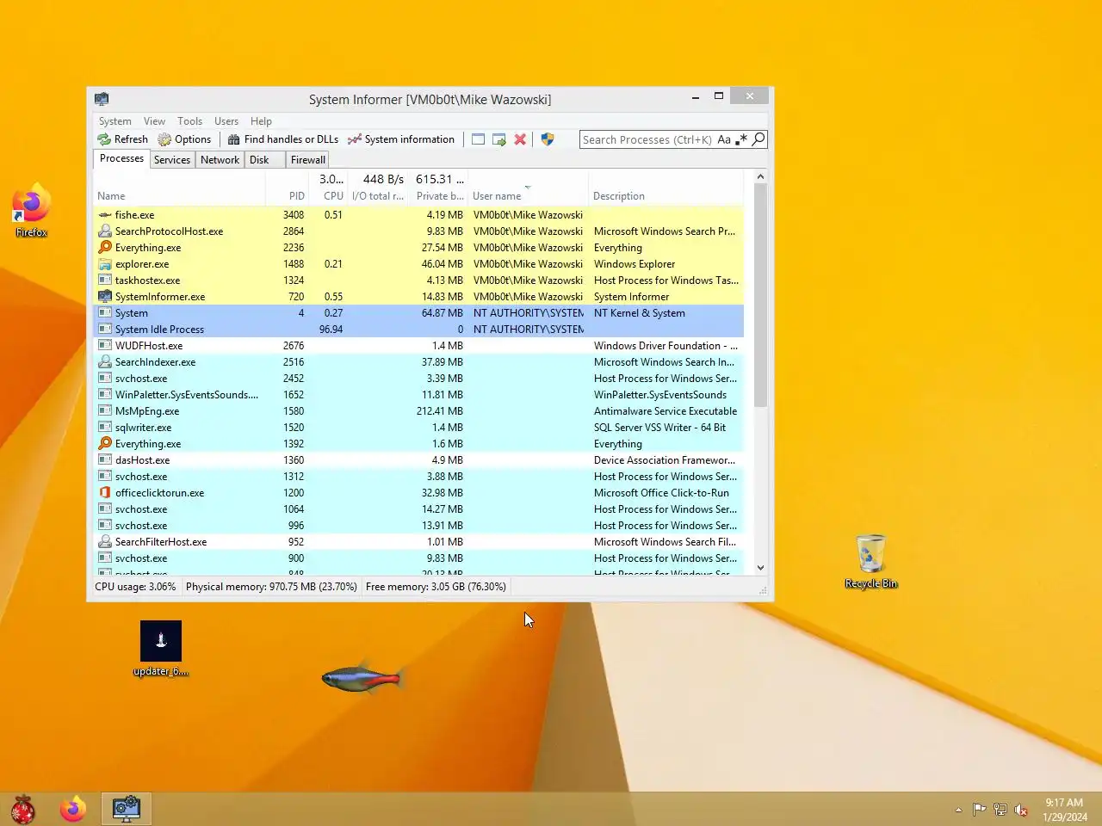
Task: Sort by the User name column header
Action: pyautogui.click(x=529, y=188)
